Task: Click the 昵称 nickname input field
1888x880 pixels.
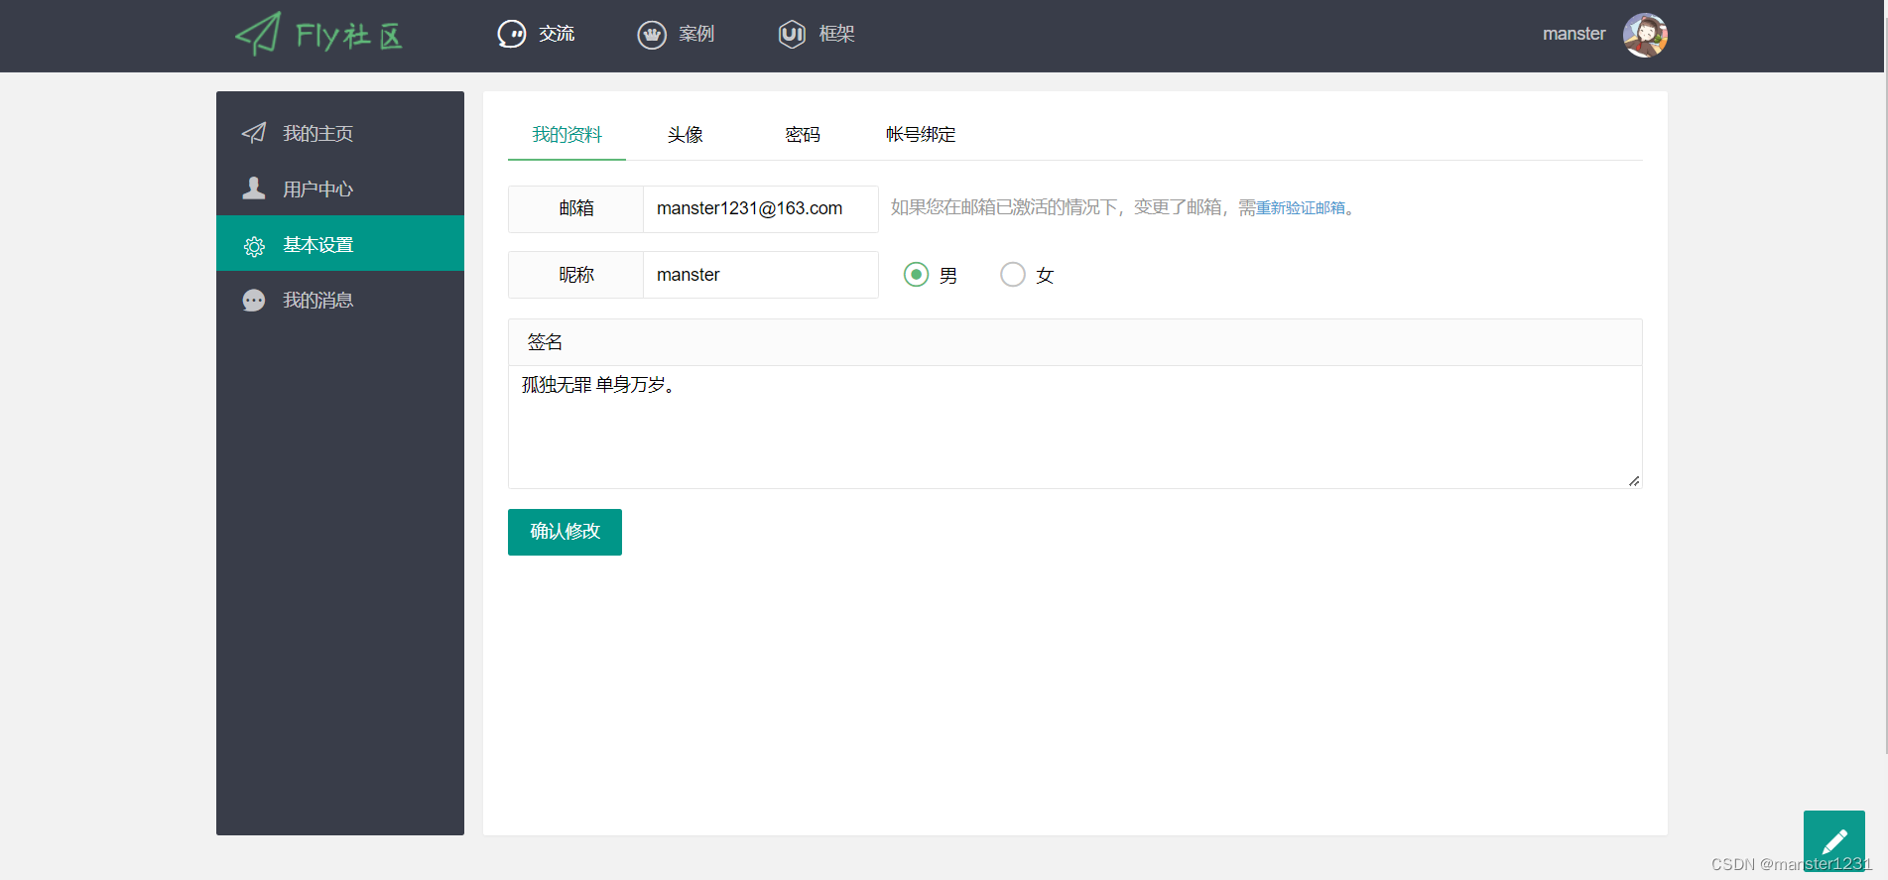Action: pyautogui.click(x=761, y=275)
